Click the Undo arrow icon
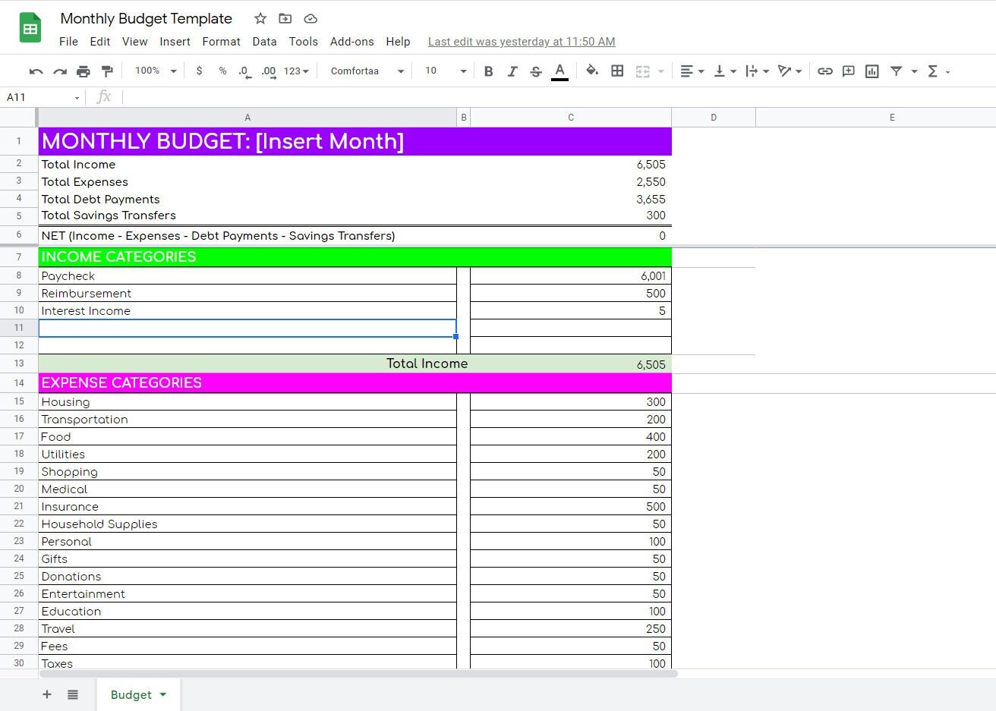This screenshot has height=711, width=996. click(36, 71)
